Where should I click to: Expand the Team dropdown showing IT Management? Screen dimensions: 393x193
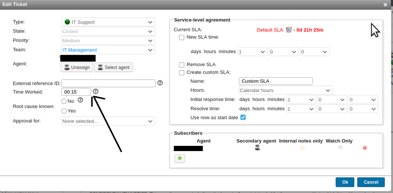[108, 50]
